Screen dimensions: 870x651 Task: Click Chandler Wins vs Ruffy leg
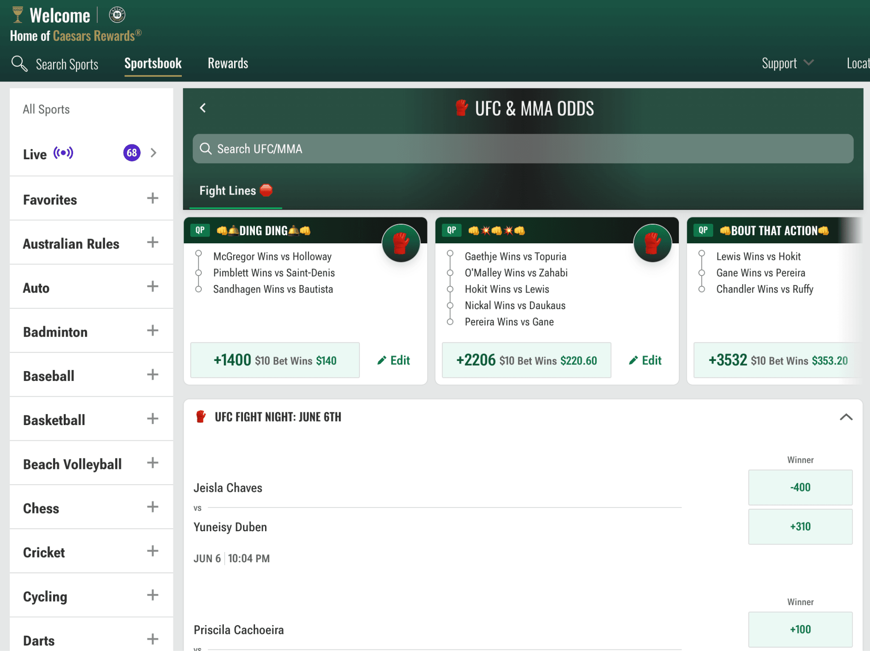pos(765,289)
